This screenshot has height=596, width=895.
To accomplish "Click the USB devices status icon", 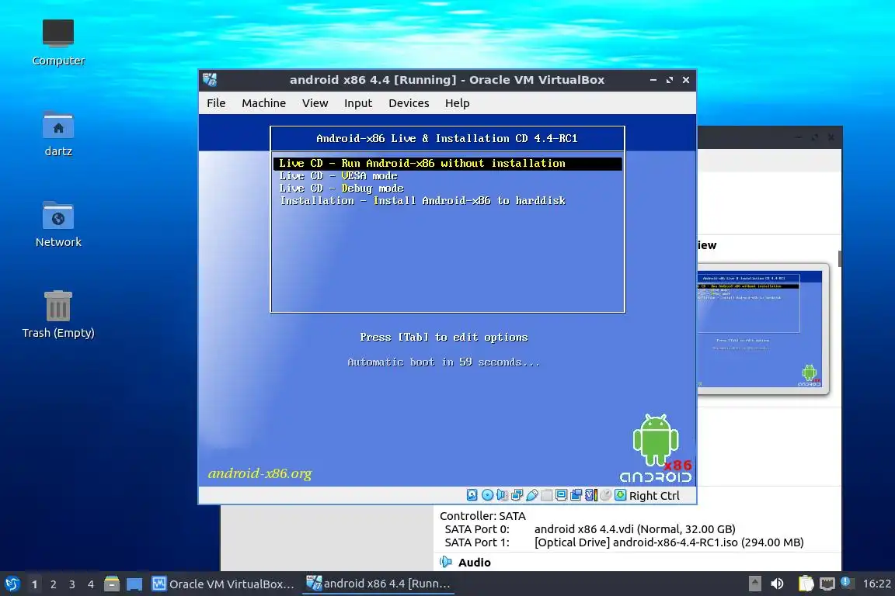I will tap(532, 495).
